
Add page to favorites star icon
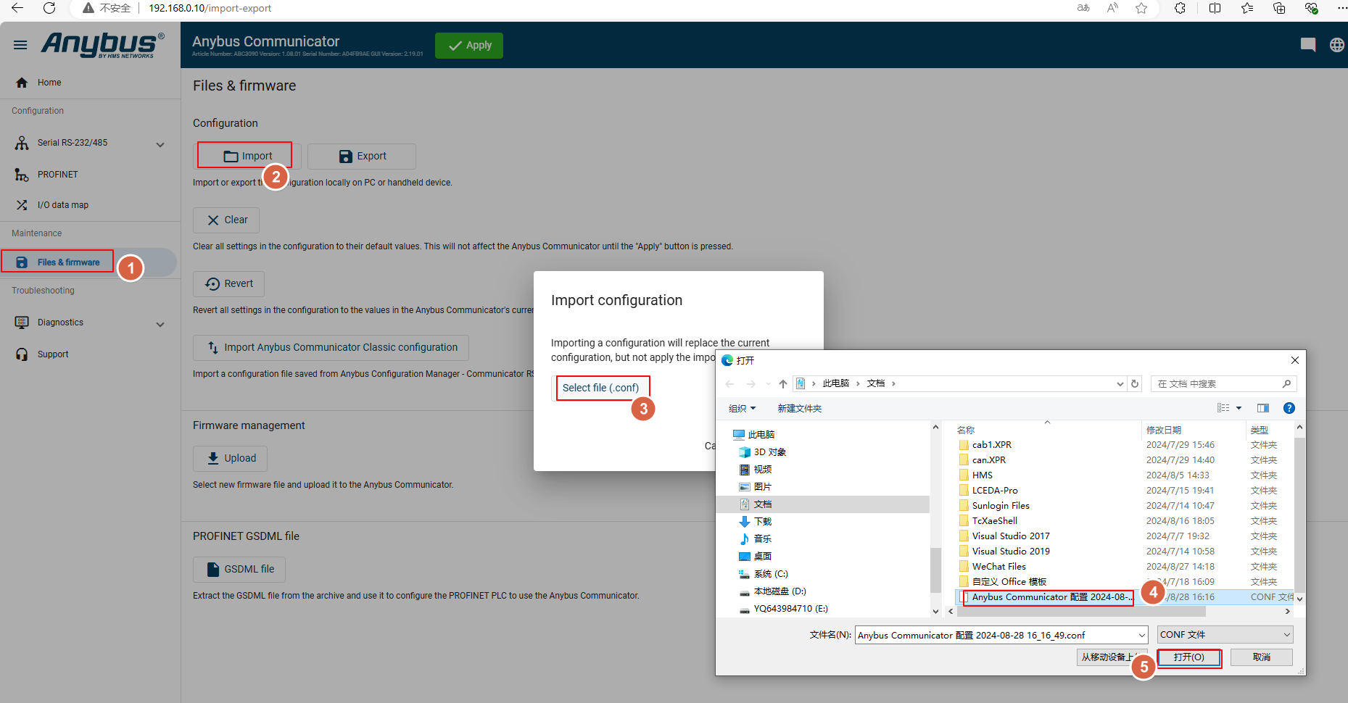click(x=1141, y=8)
